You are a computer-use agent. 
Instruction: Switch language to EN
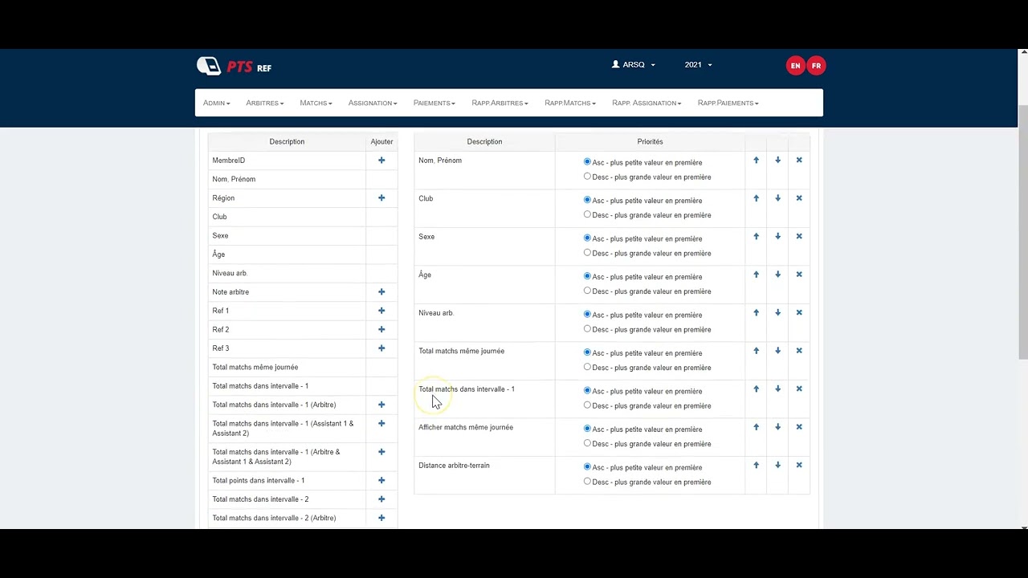click(795, 66)
